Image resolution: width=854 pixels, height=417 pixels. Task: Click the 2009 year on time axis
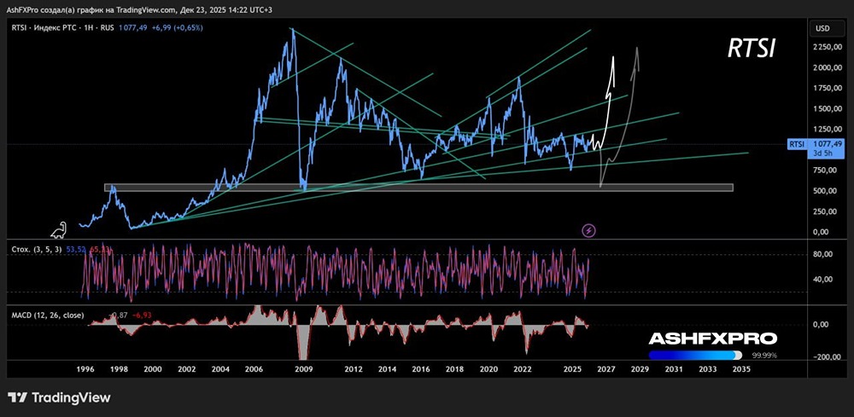pyautogui.click(x=303, y=368)
